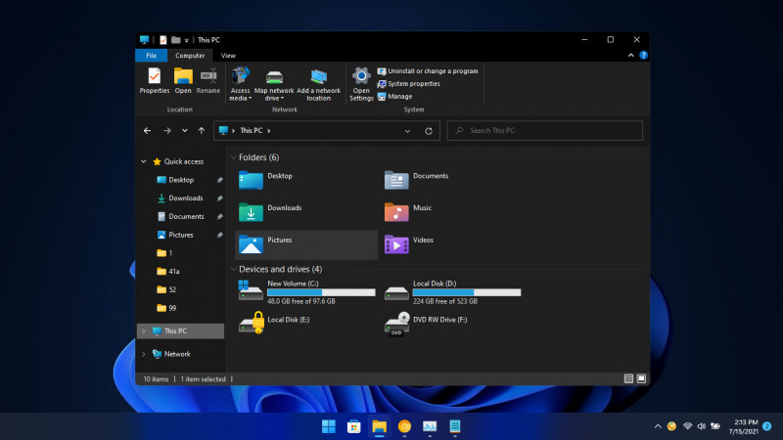Click the Properties ribbon icon
This screenshot has width=783, height=440.
[155, 81]
